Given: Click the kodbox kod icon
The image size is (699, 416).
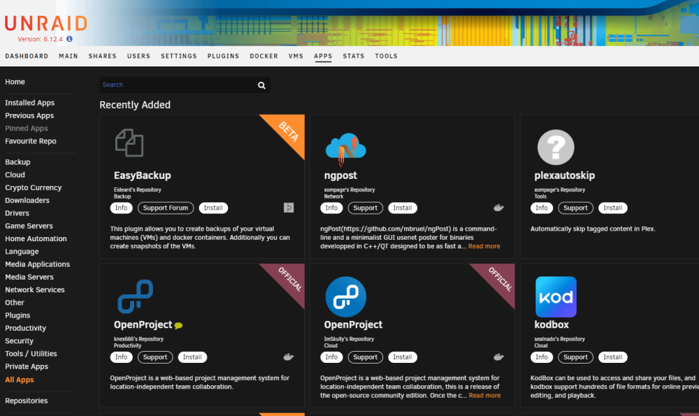Looking at the screenshot, I should pyautogui.click(x=556, y=296).
